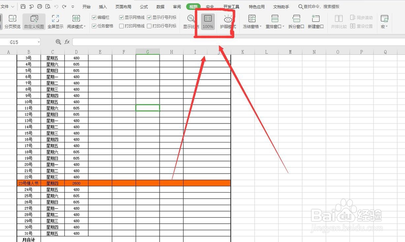The height and width of the screenshot is (242, 405).
Task: Open the 公式 ribbon tab
Action: [144, 6]
